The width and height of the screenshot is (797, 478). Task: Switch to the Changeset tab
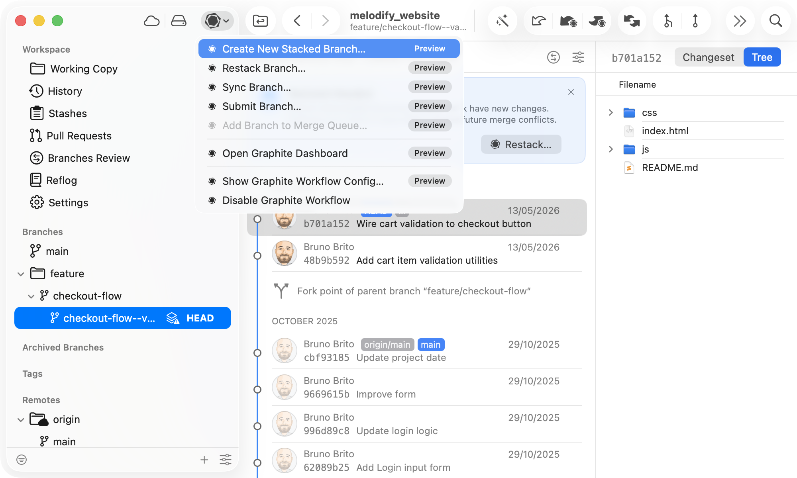point(709,57)
